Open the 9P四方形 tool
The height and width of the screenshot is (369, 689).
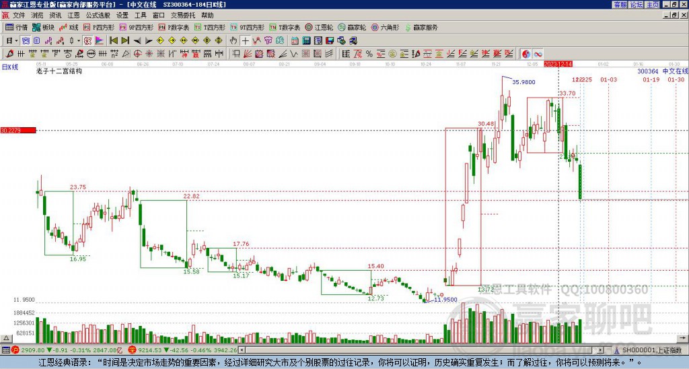(x=136, y=27)
